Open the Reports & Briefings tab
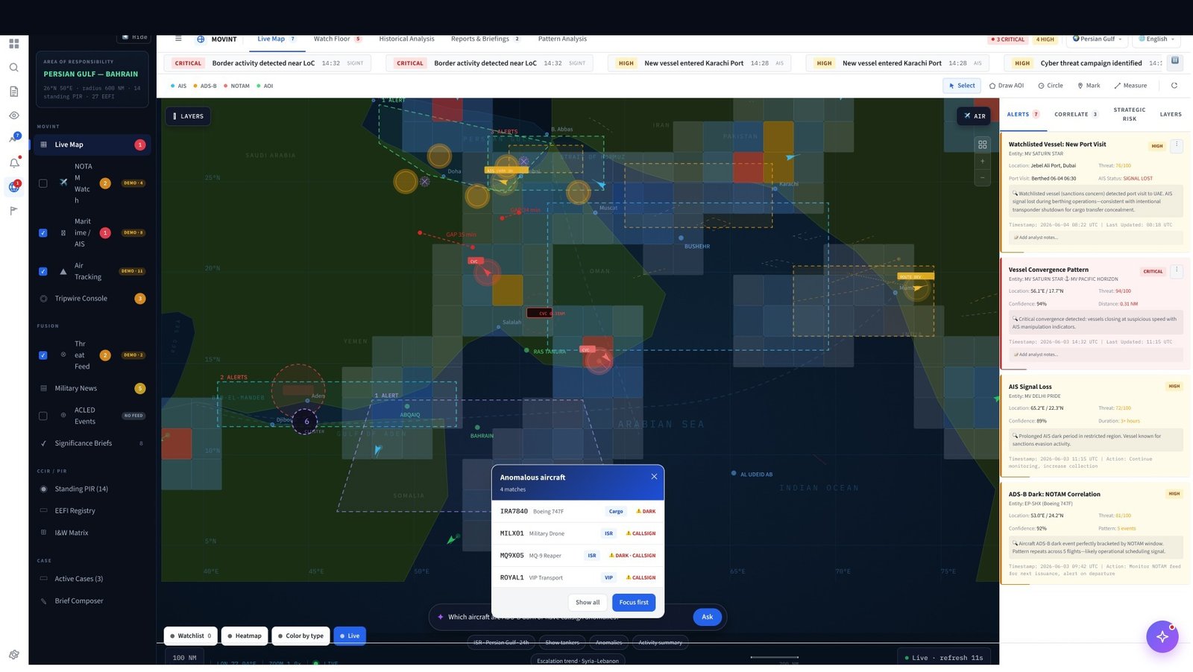The width and height of the screenshot is (1193, 672). pyautogui.click(x=485, y=39)
